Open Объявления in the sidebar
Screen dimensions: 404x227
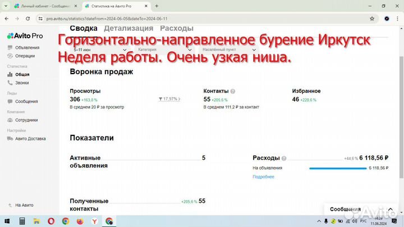27,47
